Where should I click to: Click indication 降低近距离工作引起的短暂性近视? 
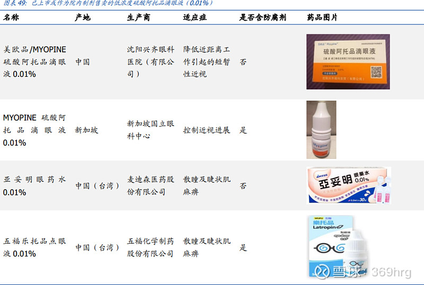207,61
